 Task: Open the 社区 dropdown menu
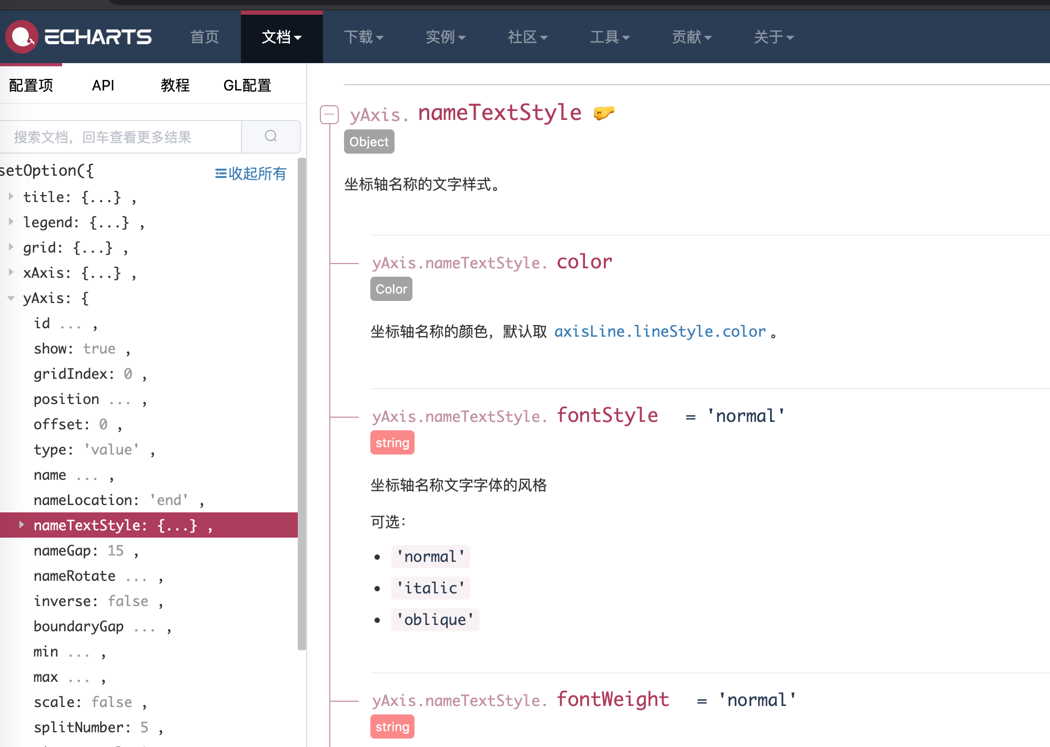click(x=528, y=37)
